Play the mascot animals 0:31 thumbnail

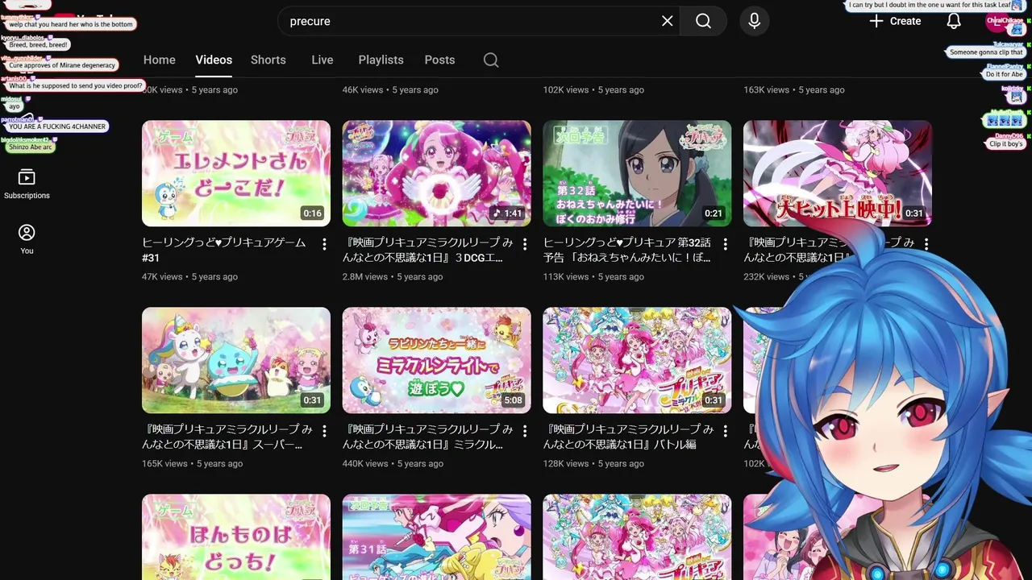(x=236, y=360)
